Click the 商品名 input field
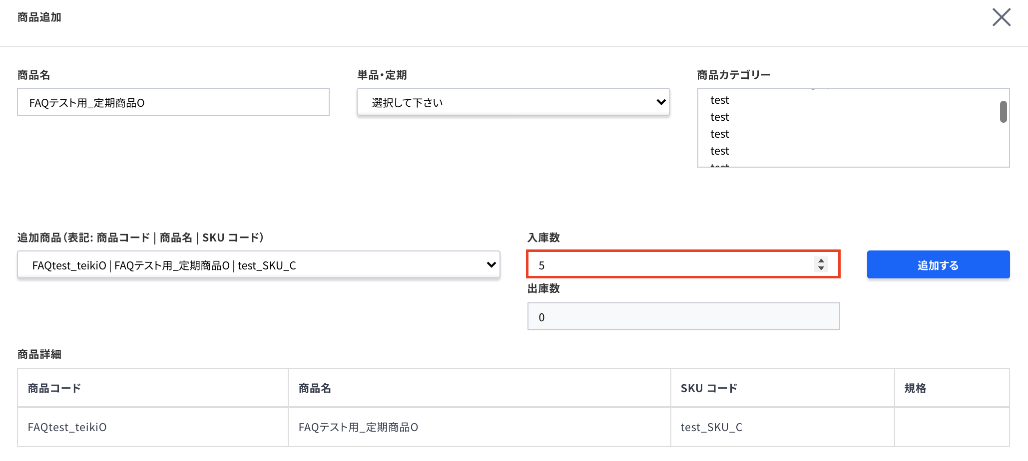Screen dimensions: 1028x461 [173, 102]
